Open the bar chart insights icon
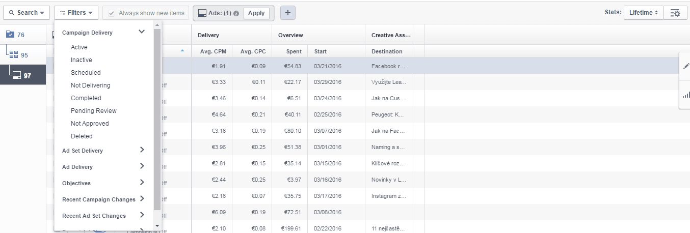Viewport: 690px width, 233px height. 686,95
